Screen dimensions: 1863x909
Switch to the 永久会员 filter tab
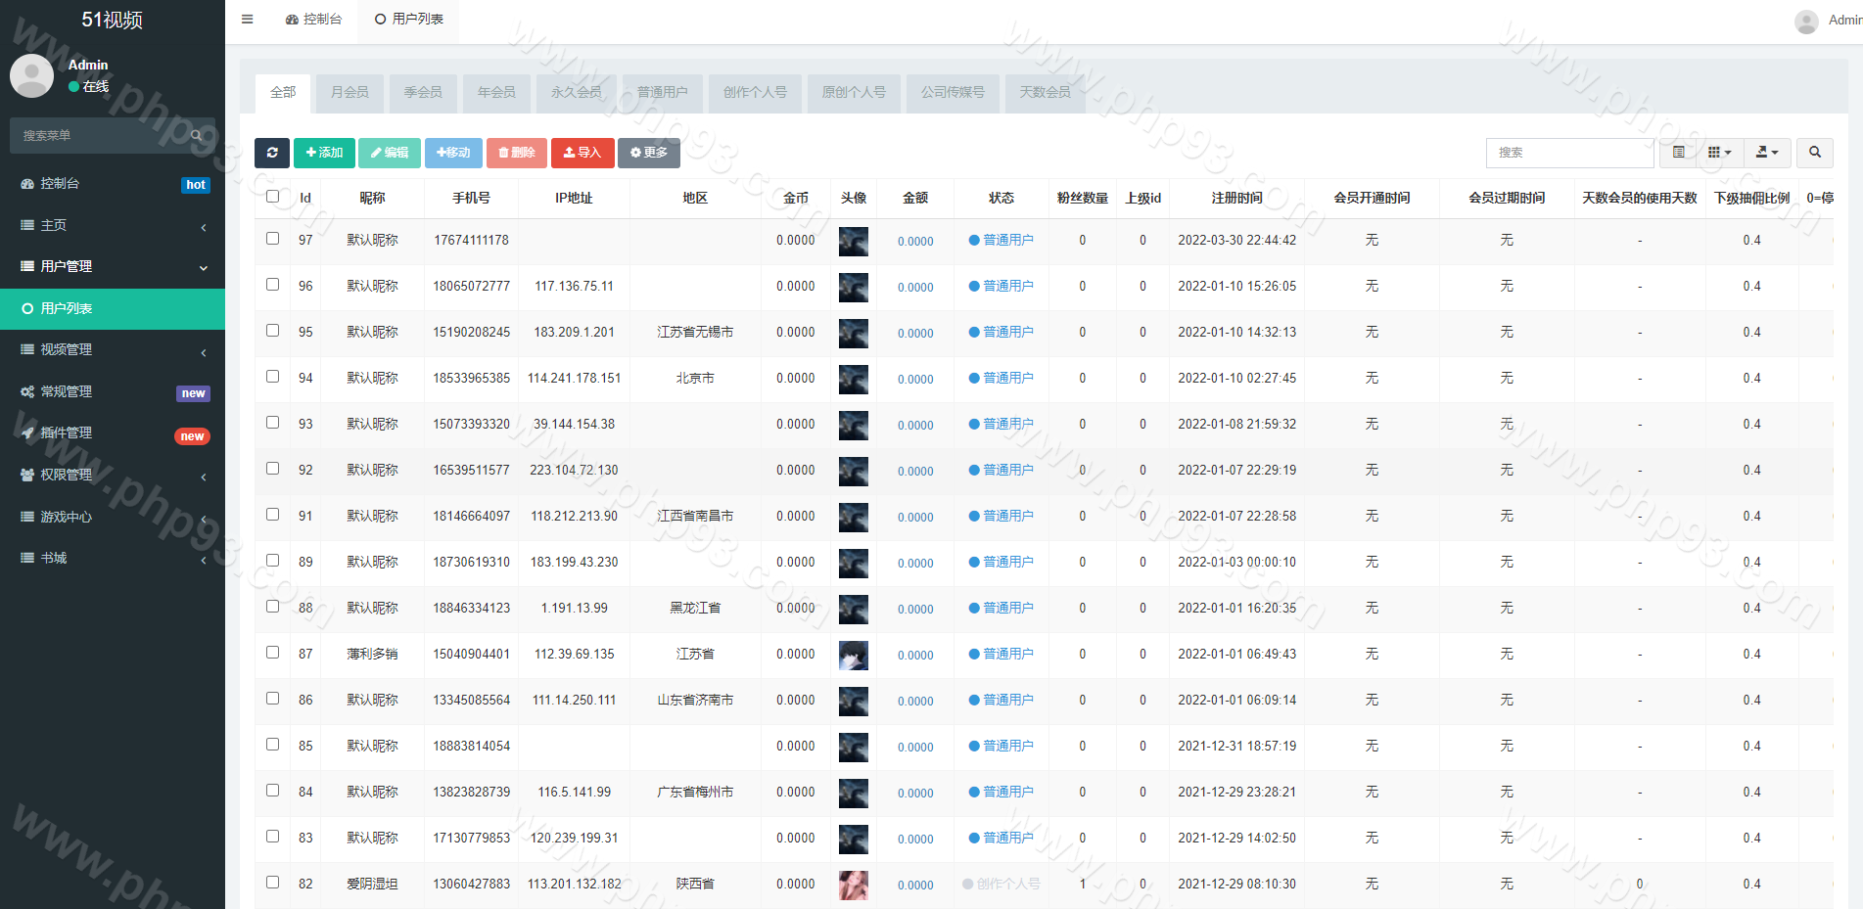pyautogui.click(x=576, y=92)
